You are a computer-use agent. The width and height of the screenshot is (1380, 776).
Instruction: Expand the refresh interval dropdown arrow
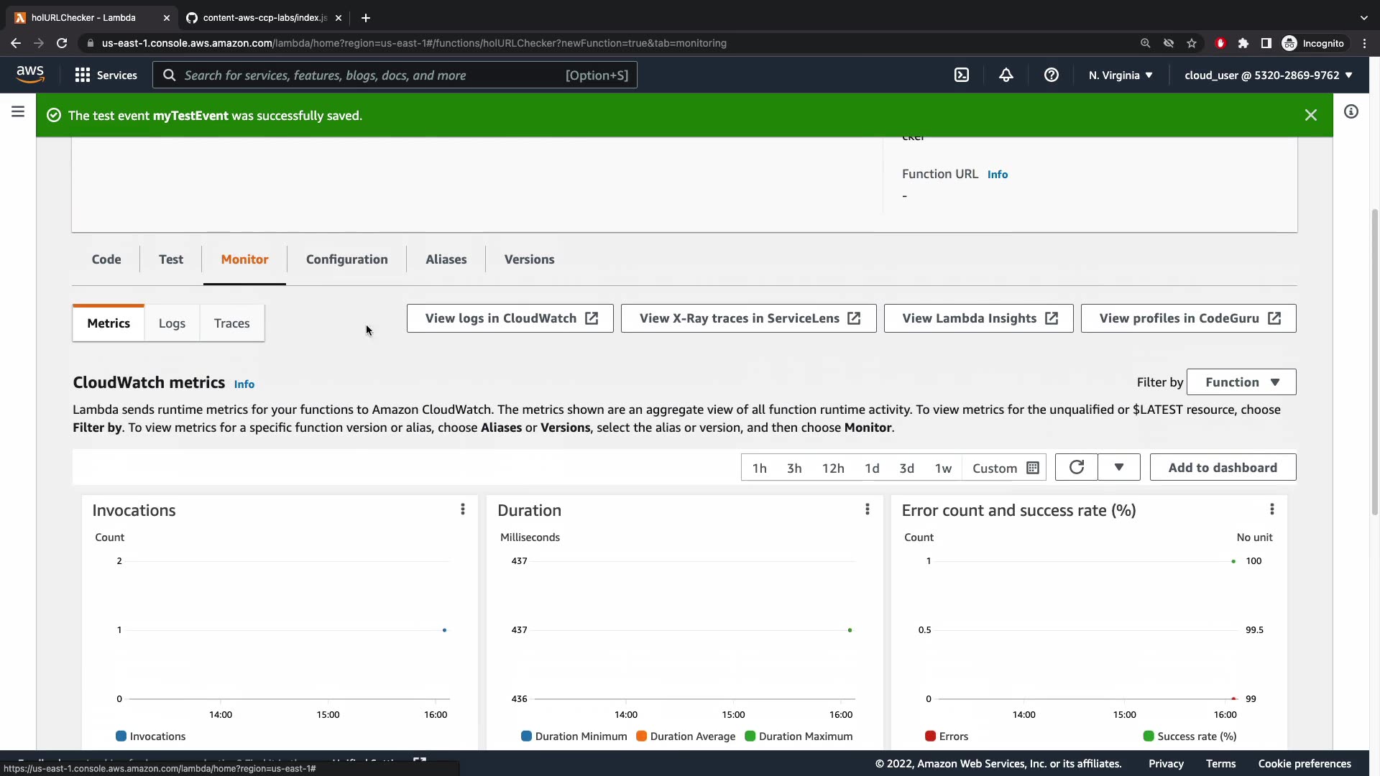[1118, 468]
